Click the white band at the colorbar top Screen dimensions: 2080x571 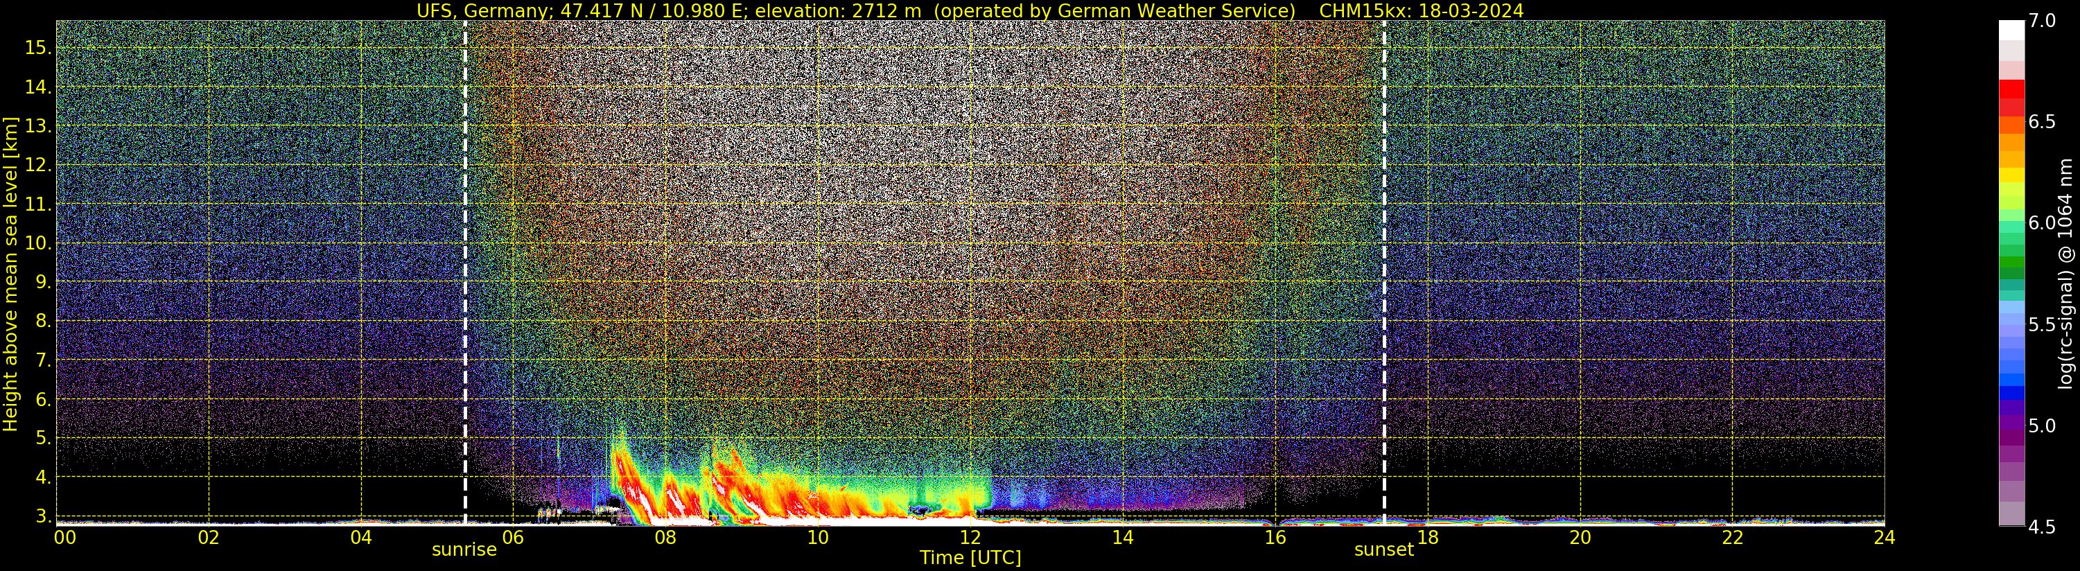point(2011,30)
